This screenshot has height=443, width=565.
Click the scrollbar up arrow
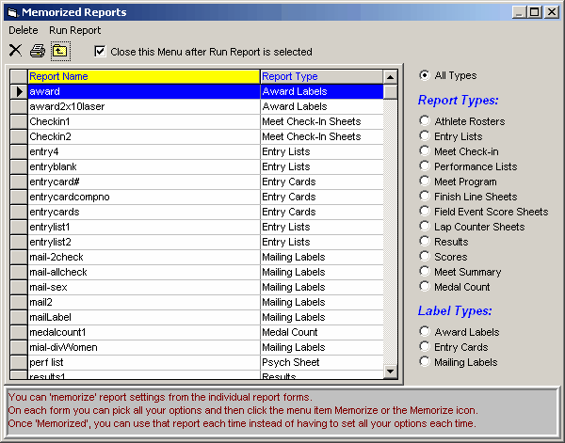(390, 76)
